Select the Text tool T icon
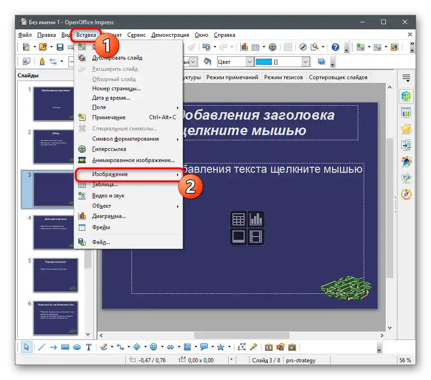 [x=89, y=347]
